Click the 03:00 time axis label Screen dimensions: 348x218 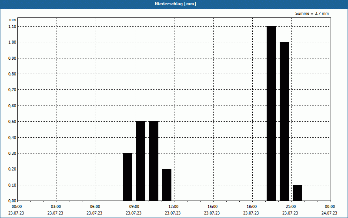(56, 207)
